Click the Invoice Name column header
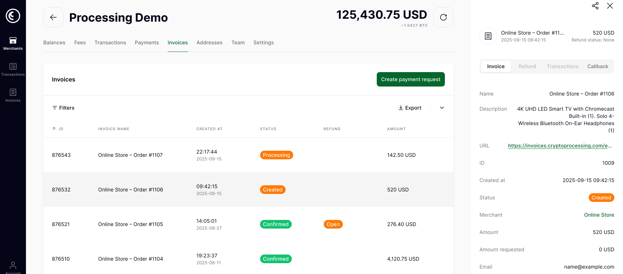The image size is (623, 274). 114,129
